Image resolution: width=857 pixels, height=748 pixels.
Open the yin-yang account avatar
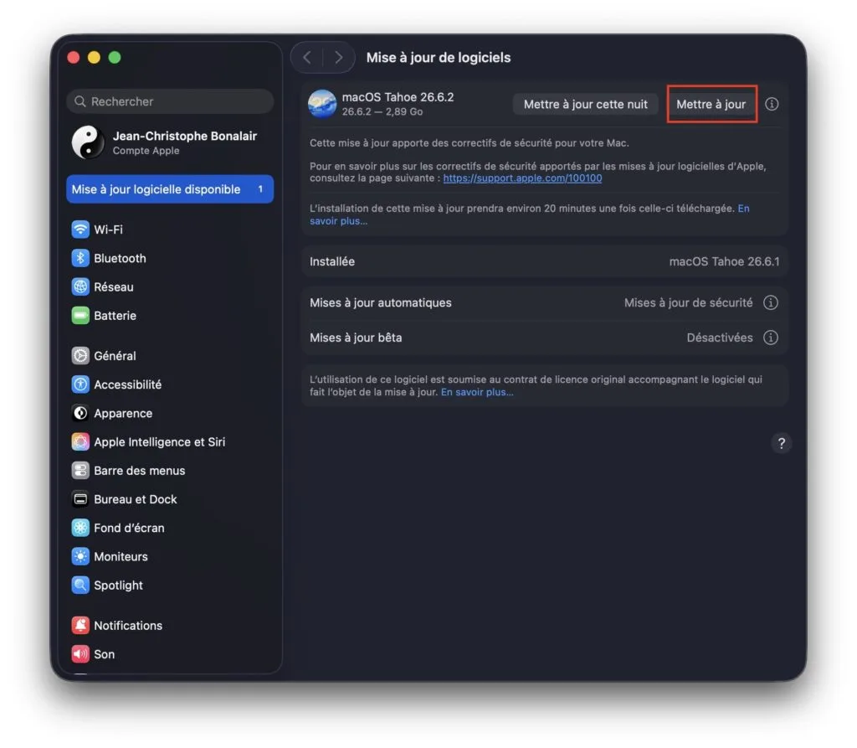pyautogui.click(x=88, y=142)
